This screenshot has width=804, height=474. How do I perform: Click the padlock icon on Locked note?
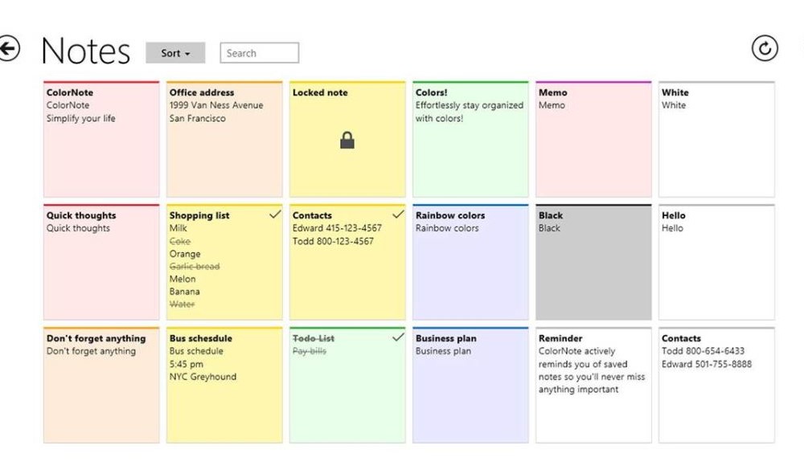click(347, 141)
